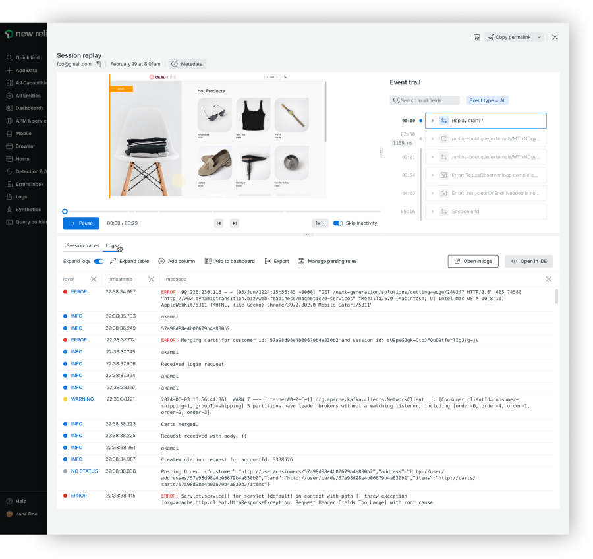Image resolution: width=593 pixels, height=559 pixels.
Task: Pause the session replay
Action: click(x=82, y=223)
